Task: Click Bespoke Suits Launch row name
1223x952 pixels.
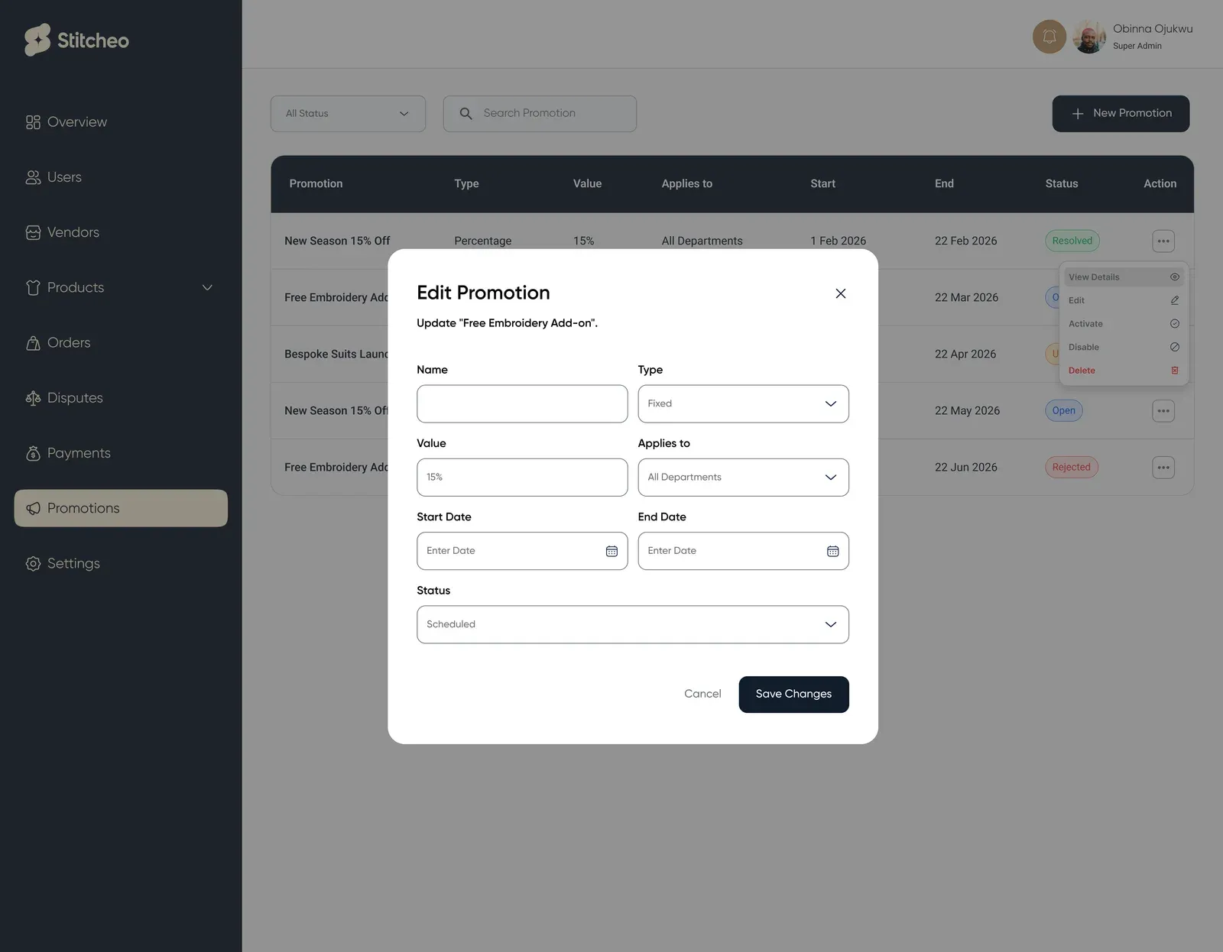Action: pos(336,355)
